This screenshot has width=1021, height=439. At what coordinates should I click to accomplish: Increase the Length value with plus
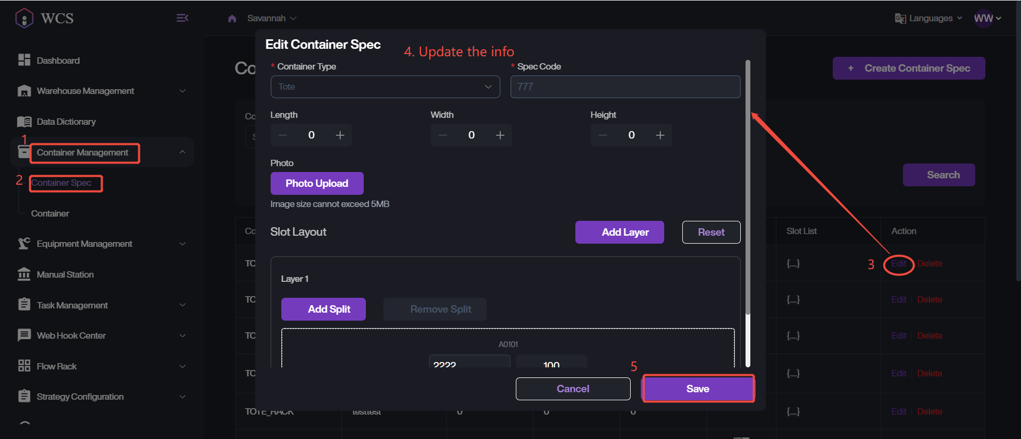(340, 135)
